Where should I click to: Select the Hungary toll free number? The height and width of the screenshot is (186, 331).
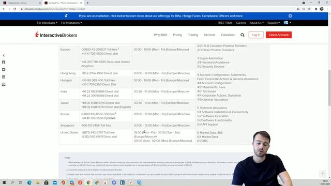click(98, 81)
